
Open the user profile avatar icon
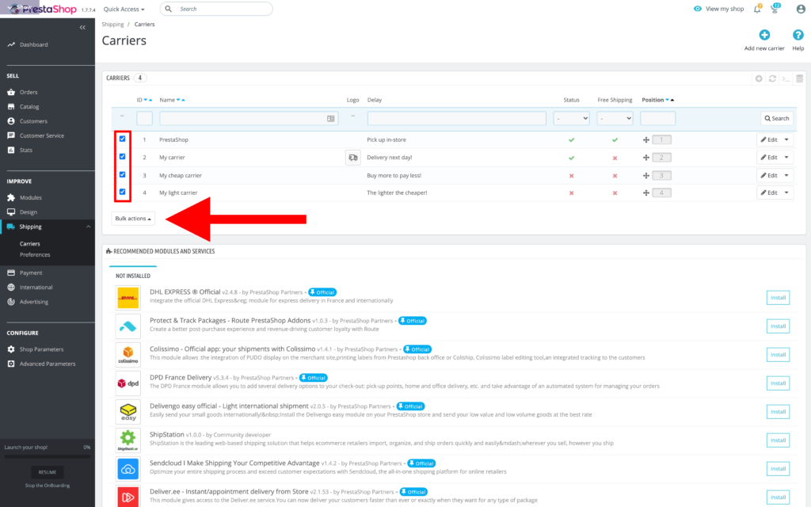801,9
